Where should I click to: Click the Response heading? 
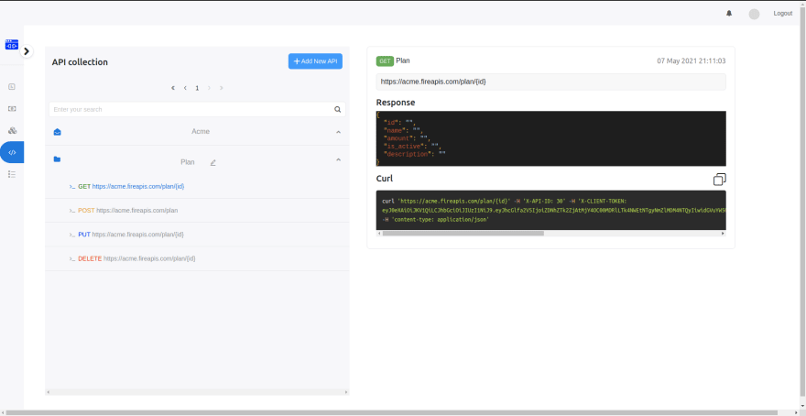pos(396,103)
